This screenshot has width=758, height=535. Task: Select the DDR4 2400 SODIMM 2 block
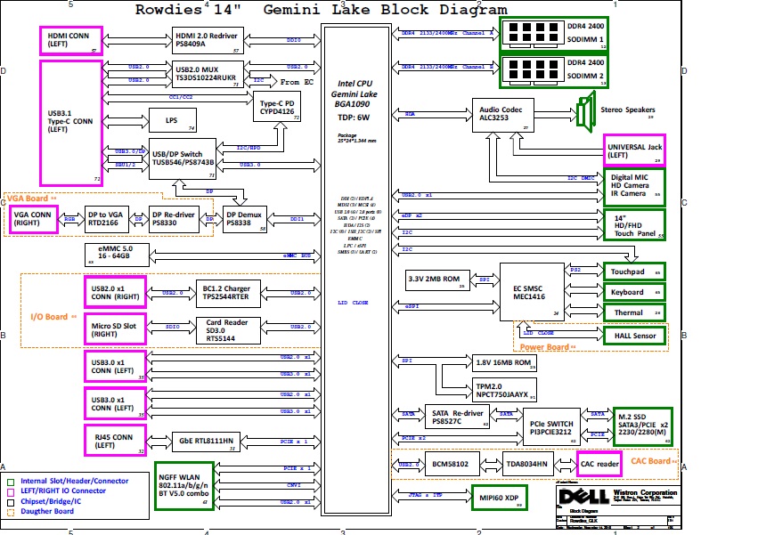click(x=554, y=71)
